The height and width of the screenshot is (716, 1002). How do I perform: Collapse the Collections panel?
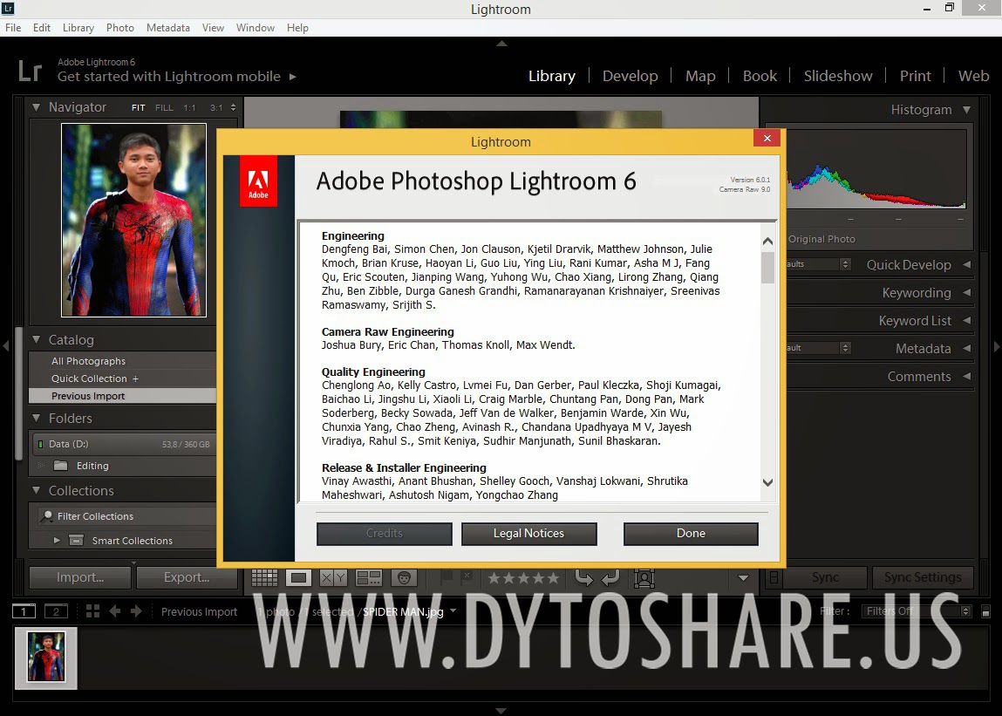[37, 490]
